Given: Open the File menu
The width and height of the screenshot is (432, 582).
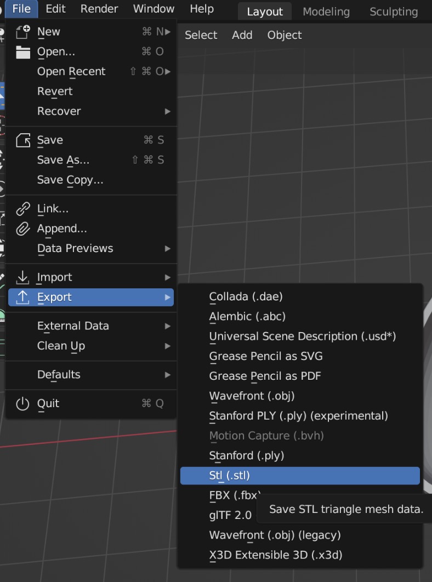Looking at the screenshot, I should click(21, 9).
